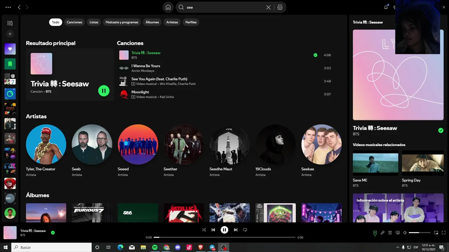This screenshot has height=252, width=449.
Task: Toggle the Now Playing view icon
Action: pos(375,233)
